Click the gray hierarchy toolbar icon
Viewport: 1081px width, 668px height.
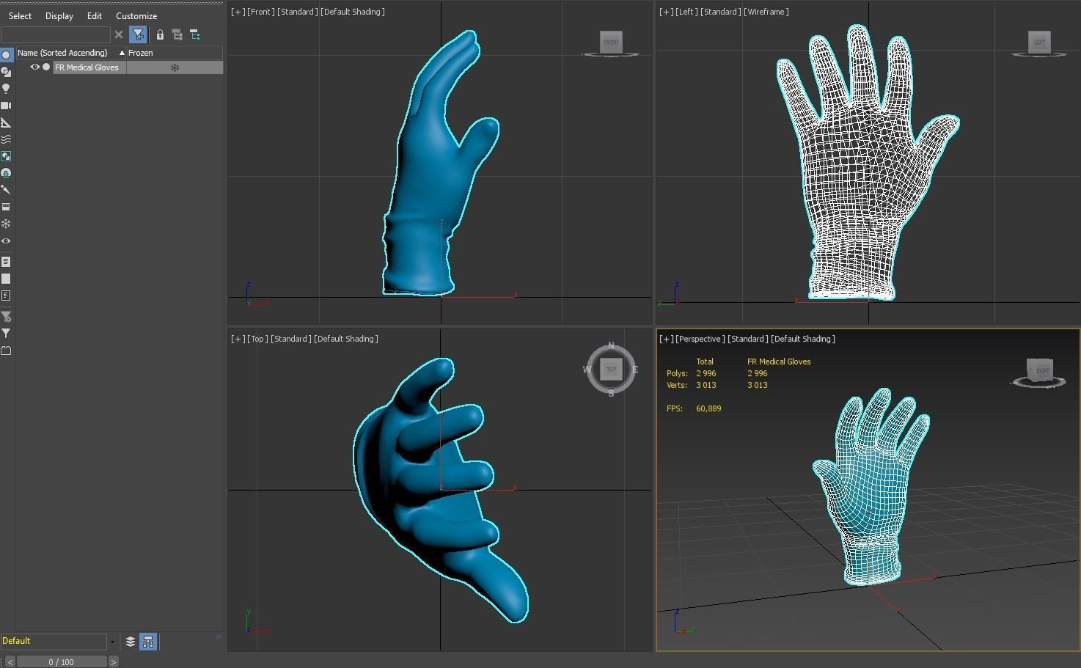[177, 34]
